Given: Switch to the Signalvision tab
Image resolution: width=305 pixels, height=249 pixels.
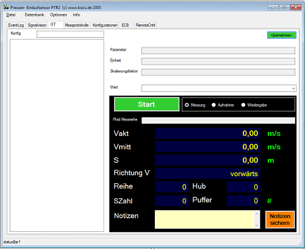Looking at the screenshot, I should coord(37,25).
